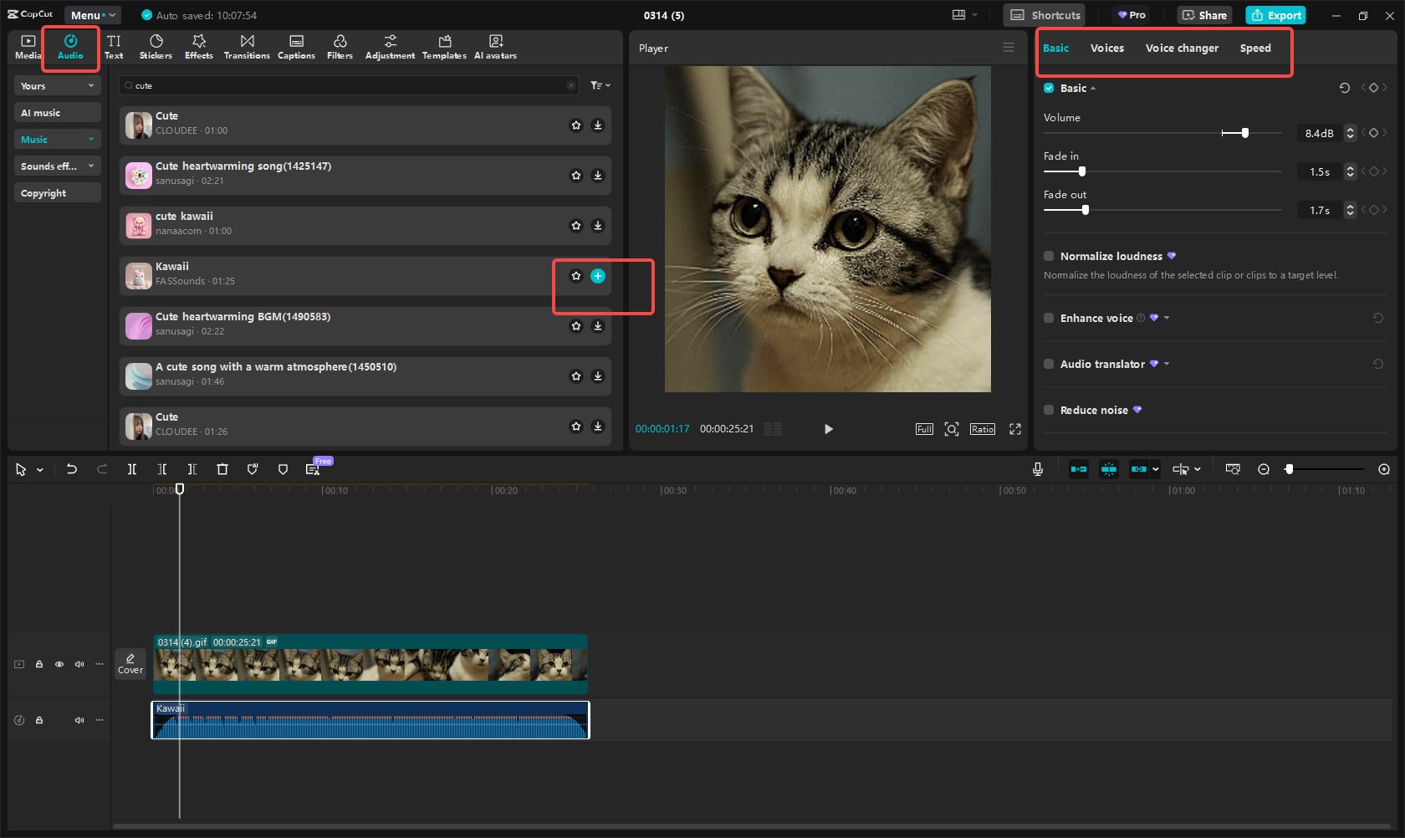
Task: Export the project
Action: tap(1275, 15)
